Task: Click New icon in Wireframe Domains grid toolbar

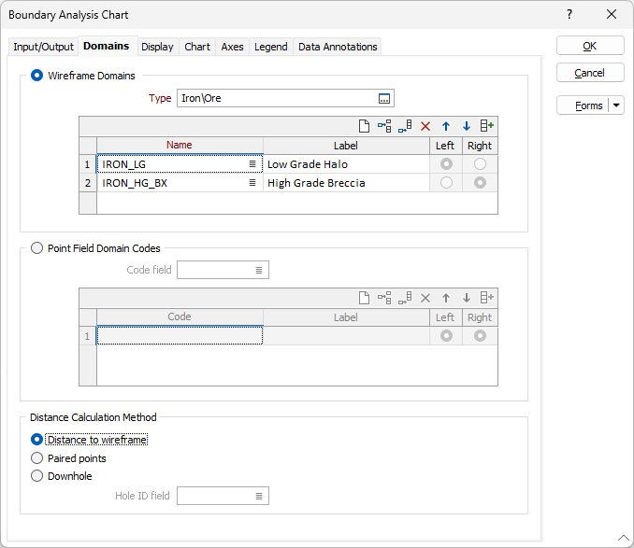Action: coord(364,126)
